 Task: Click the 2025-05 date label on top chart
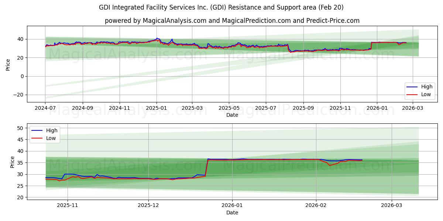point(229,109)
